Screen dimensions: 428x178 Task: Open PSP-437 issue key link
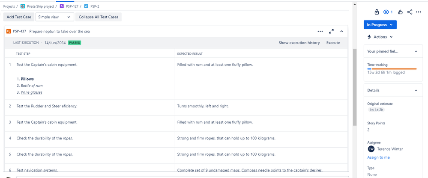coord(20,31)
